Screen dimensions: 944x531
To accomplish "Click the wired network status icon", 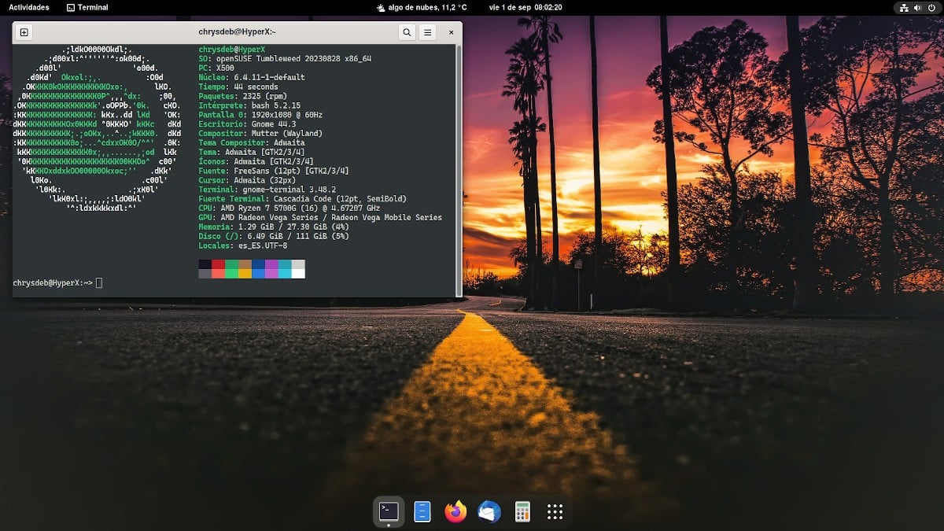I will [905, 7].
